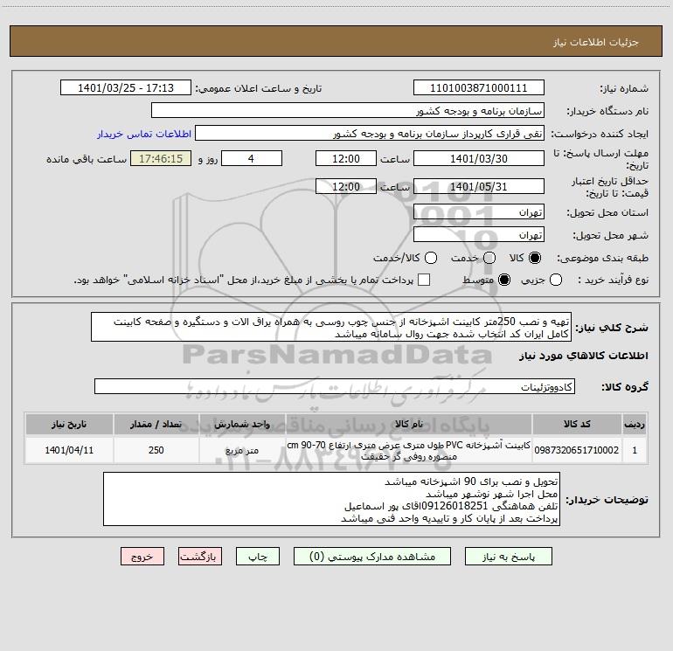Click the request creator field نقی قراری

tap(370, 134)
